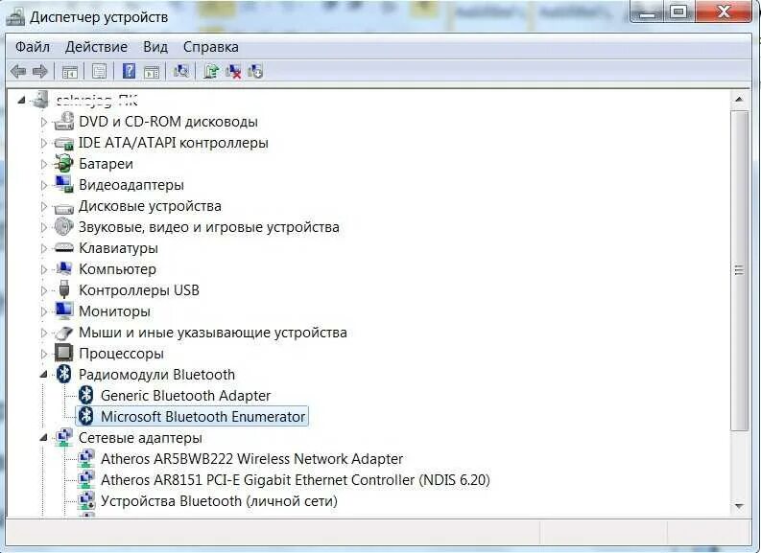Screen dimensions: 761x553
Task: Click the DVD and CD-ROM drive icon
Action: point(63,121)
